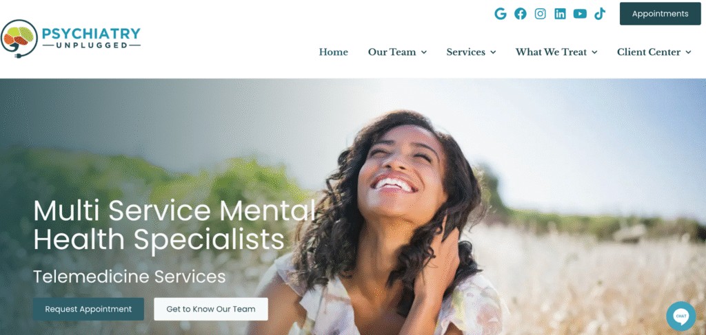The image size is (706, 335).
Task: Expand the Our Team dropdown chevron
Action: tap(424, 52)
